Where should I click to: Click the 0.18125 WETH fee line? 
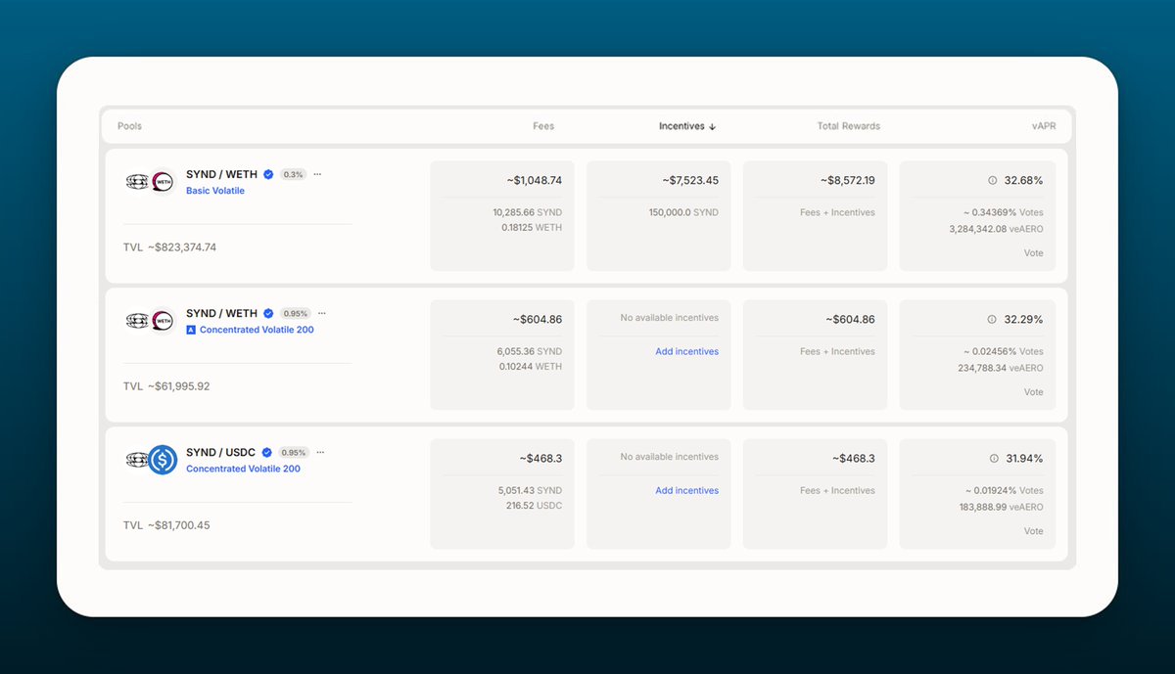click(x=532, y=228)
